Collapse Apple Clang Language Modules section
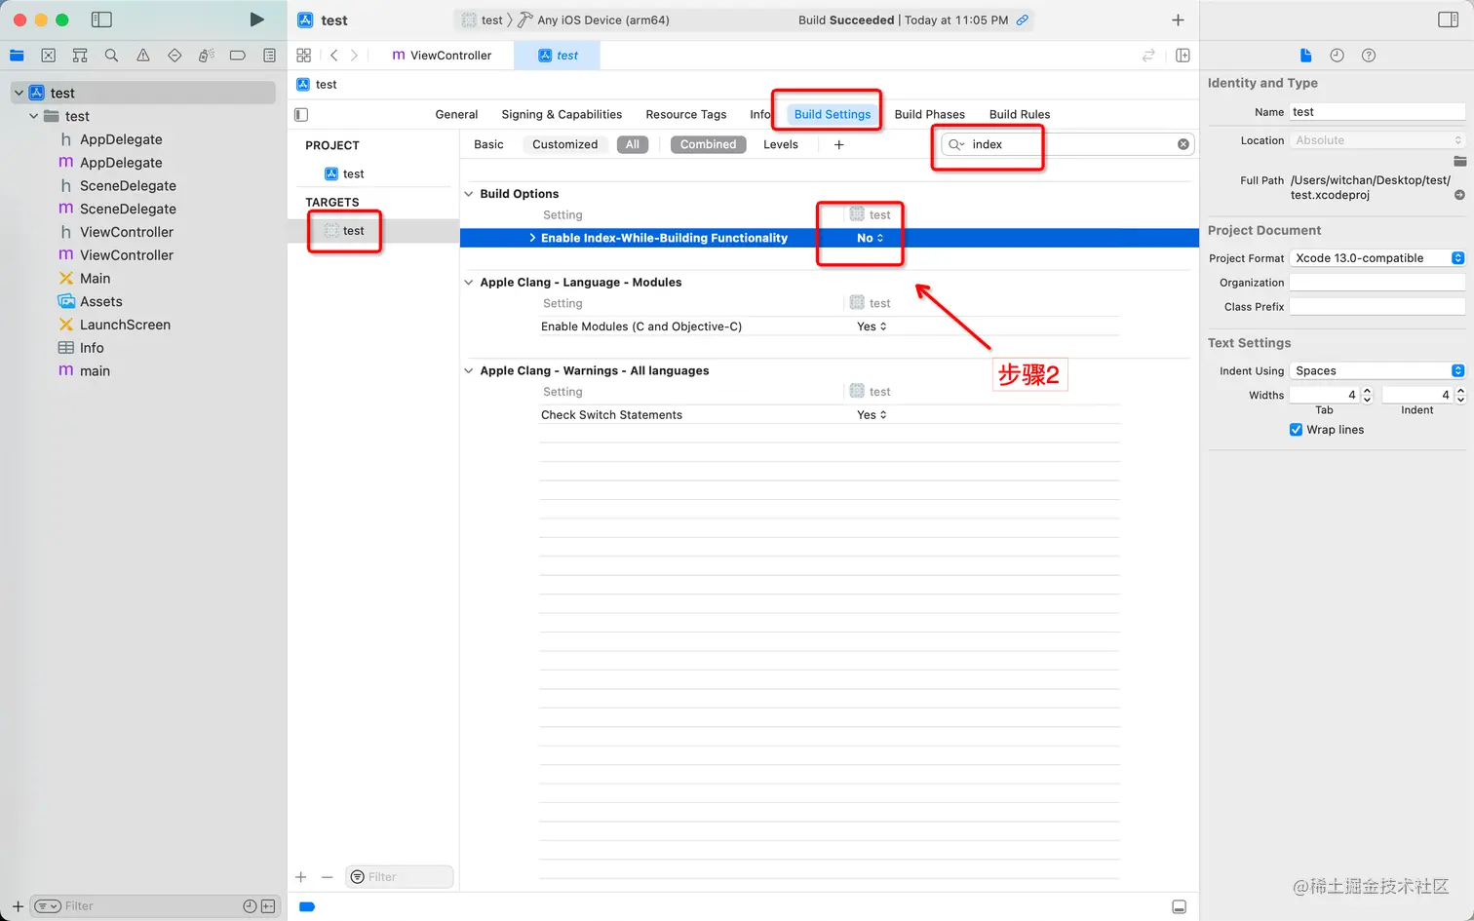Screen dimensions: 1474x921 coord(469,283)
